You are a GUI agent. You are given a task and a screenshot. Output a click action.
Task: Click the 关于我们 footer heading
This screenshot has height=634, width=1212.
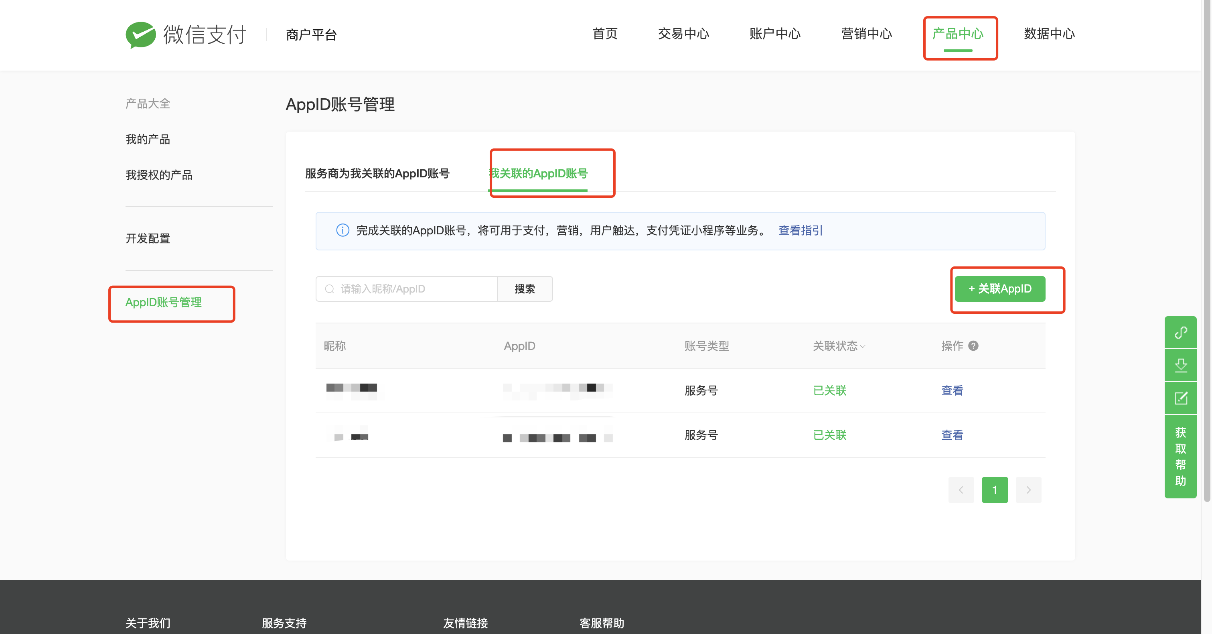coord(148,623)
